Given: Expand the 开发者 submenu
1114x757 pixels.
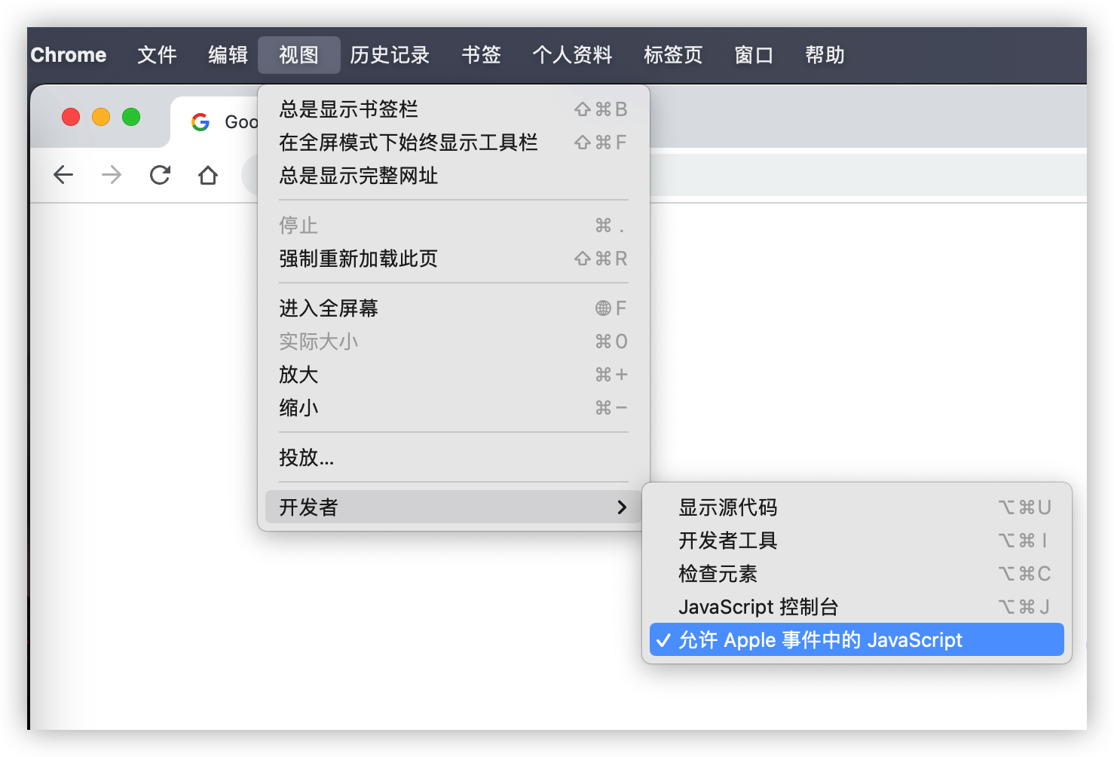Looking at the screenshot, I should [453, 507].
